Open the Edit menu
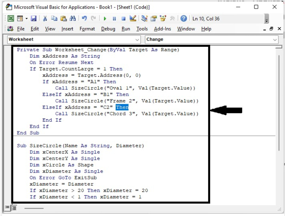Screen dimensions: 285x216 coord(35,29)
